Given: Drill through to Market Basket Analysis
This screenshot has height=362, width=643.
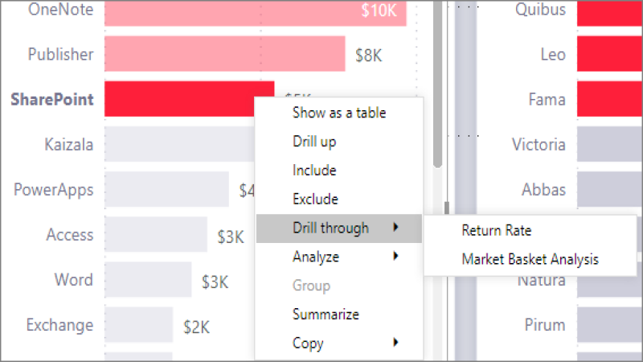Looking at the screenshot, I should pos(530,259).
